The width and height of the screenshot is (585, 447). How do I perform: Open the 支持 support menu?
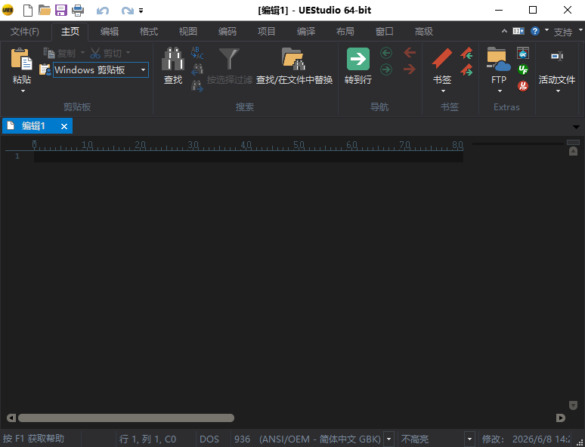pos(562,32)
